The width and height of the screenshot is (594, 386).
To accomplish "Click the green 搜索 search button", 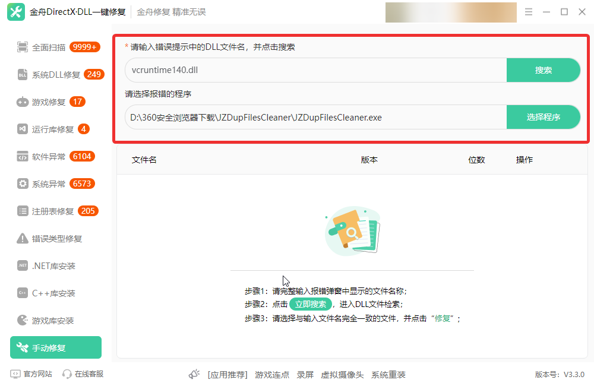I will click(x=544, y=70).
